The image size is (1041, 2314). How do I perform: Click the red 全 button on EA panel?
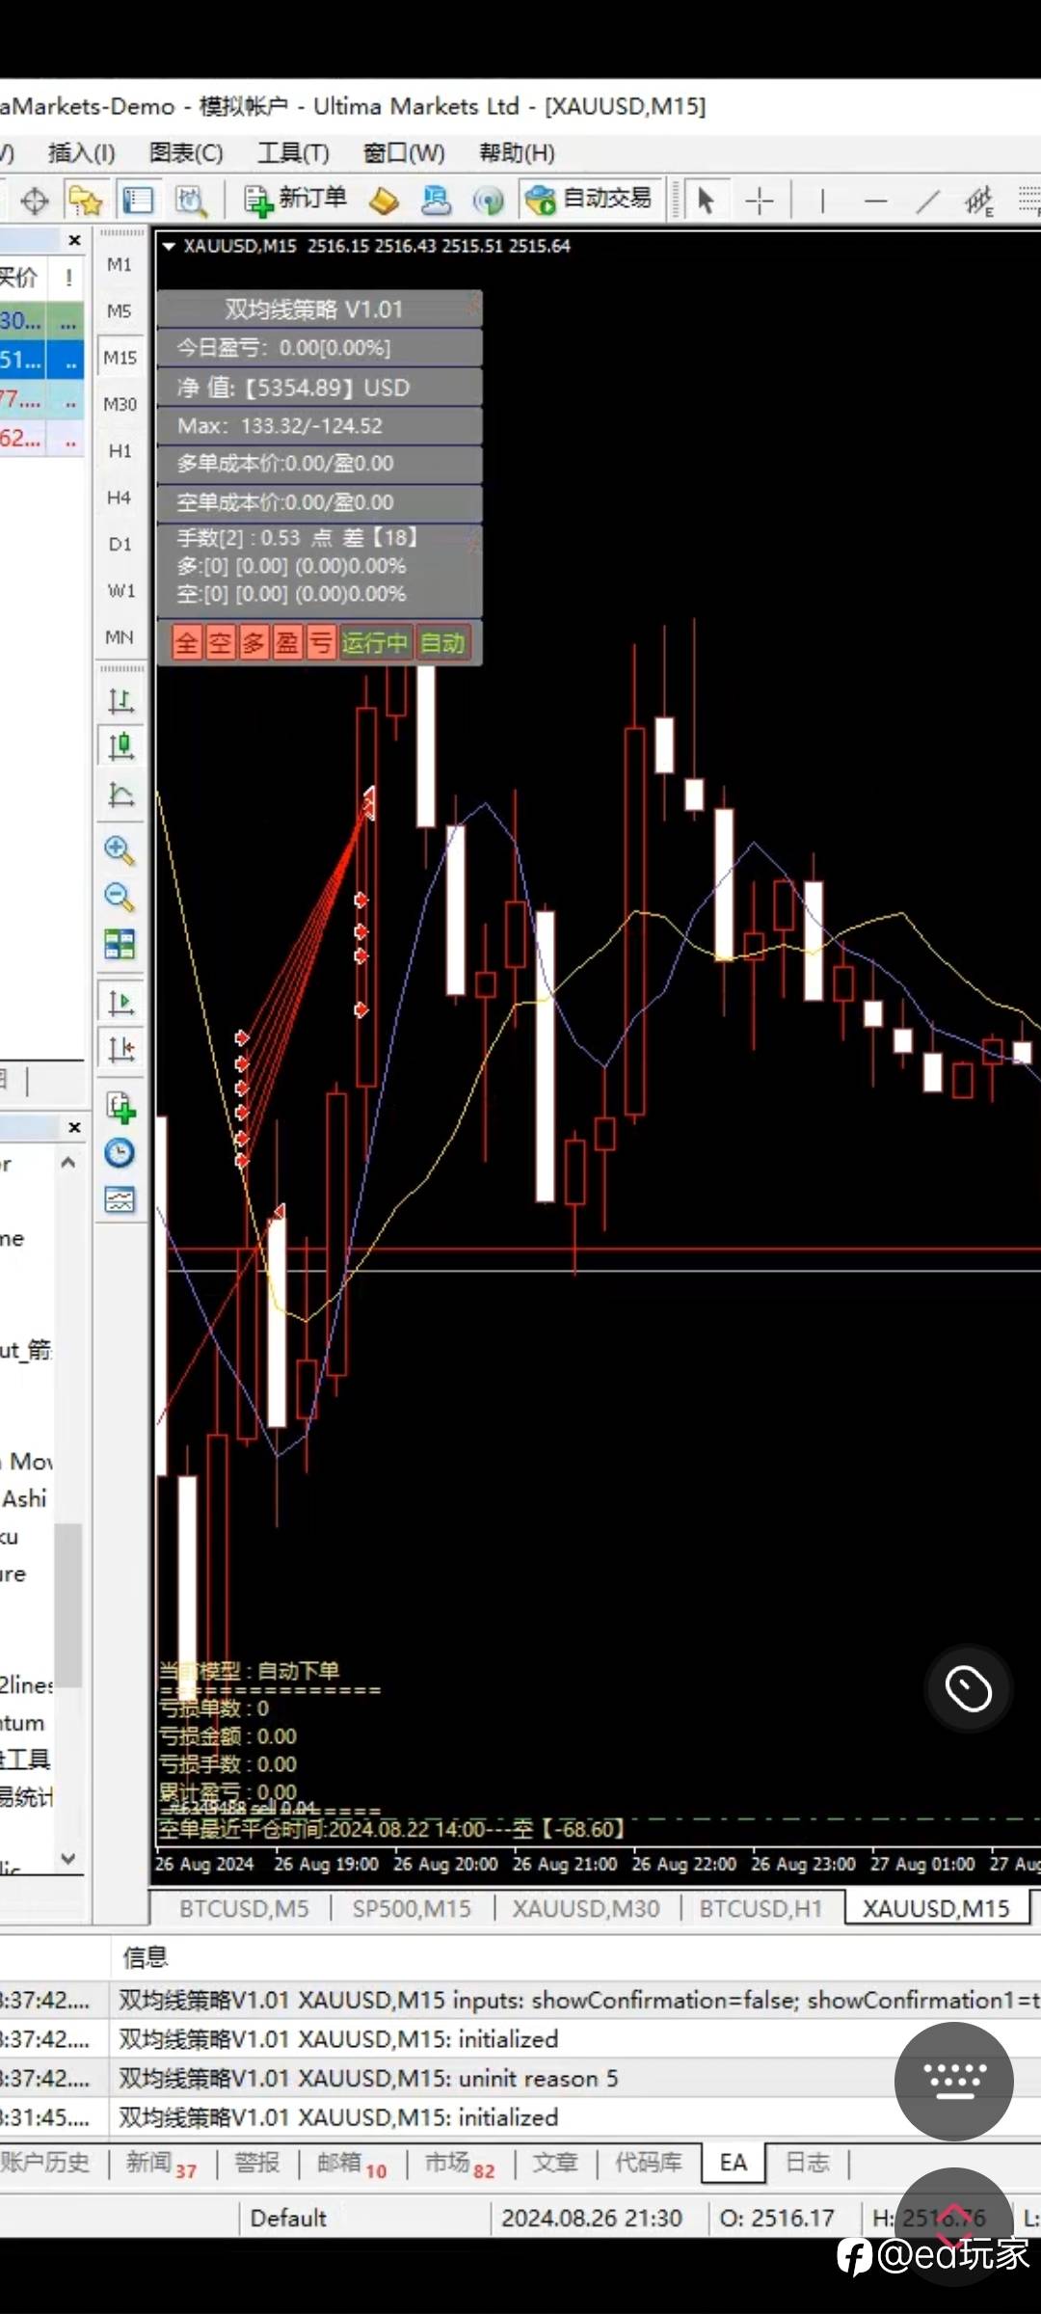[187, 643]
